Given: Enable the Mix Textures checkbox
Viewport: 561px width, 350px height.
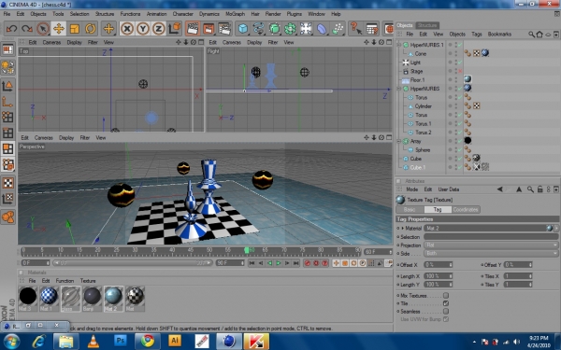Looking at the screenshot, I should pyautogui.click(x=446, y=295).
